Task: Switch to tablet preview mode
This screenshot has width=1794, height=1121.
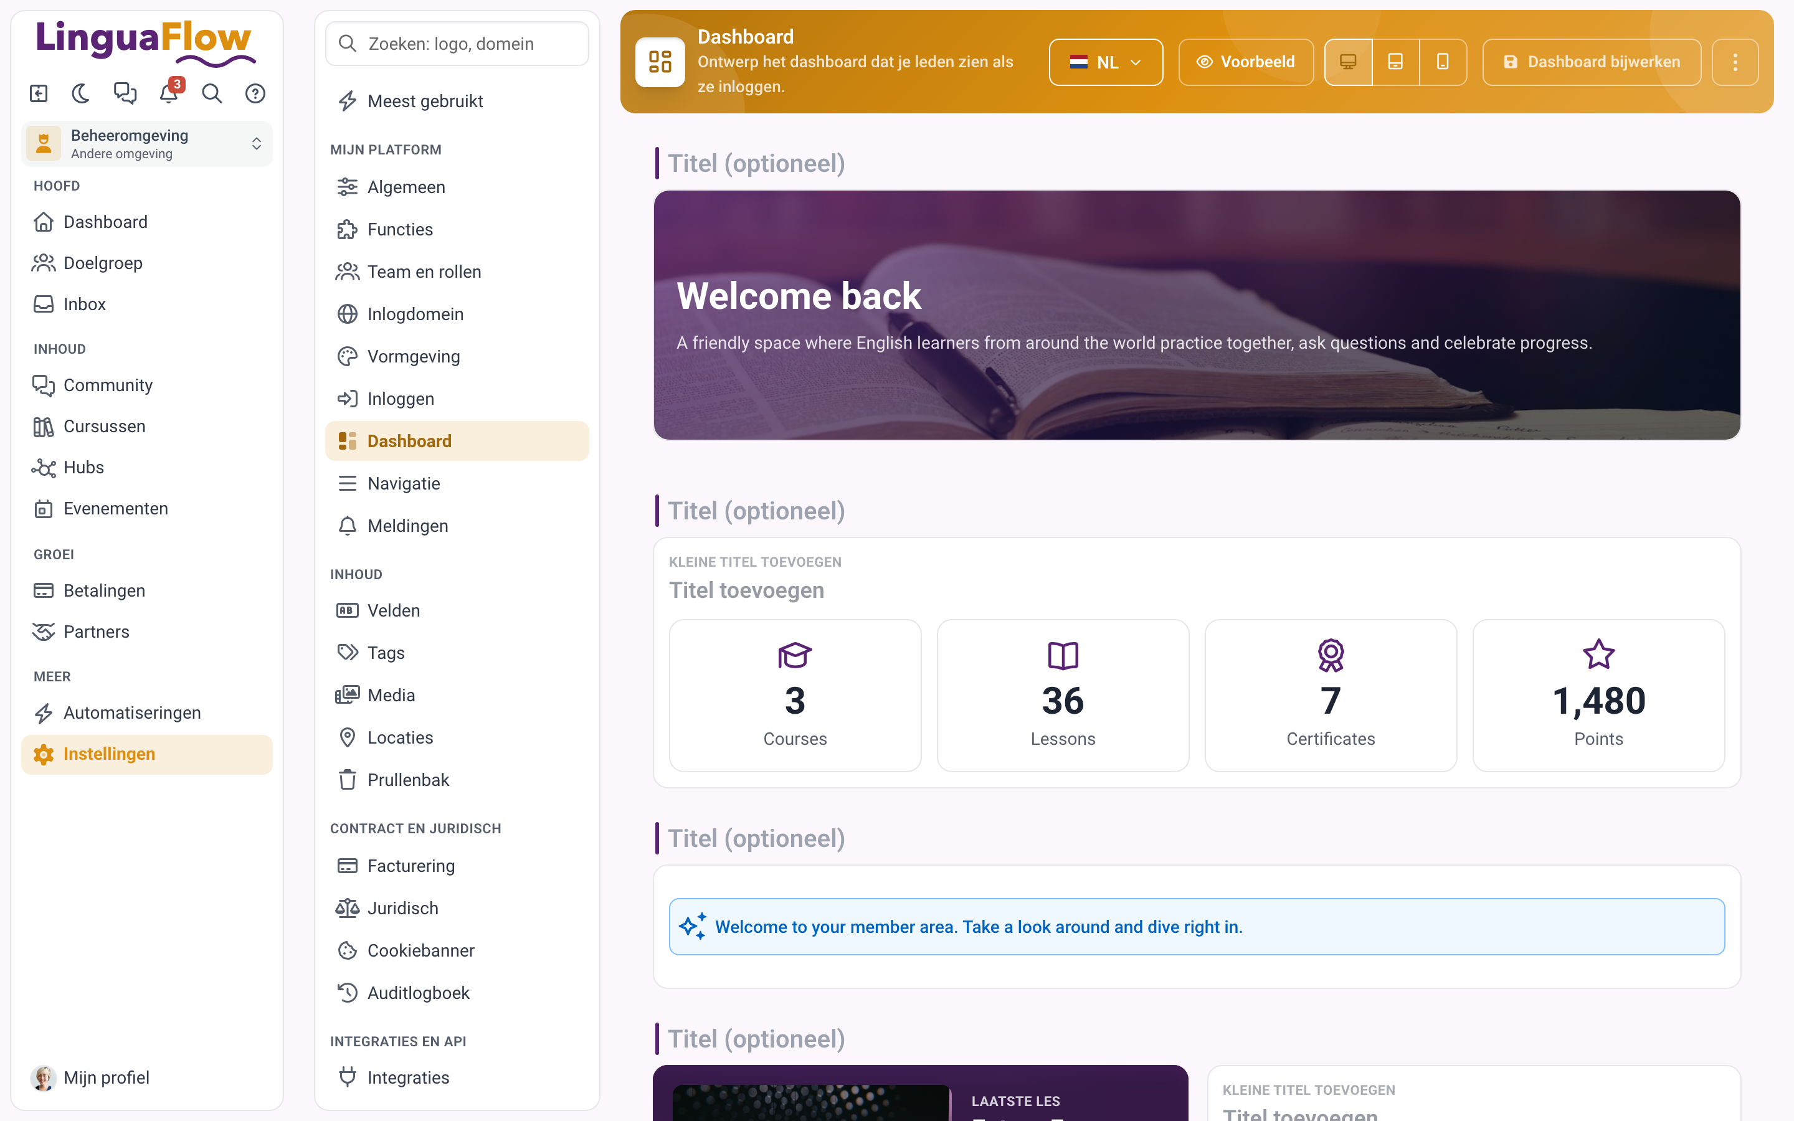Action: click(1395, 62)
